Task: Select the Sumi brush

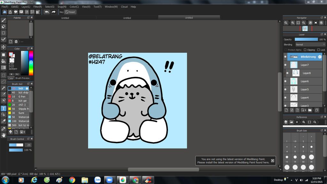Action: pyautogui.click(x=19, y=113)
